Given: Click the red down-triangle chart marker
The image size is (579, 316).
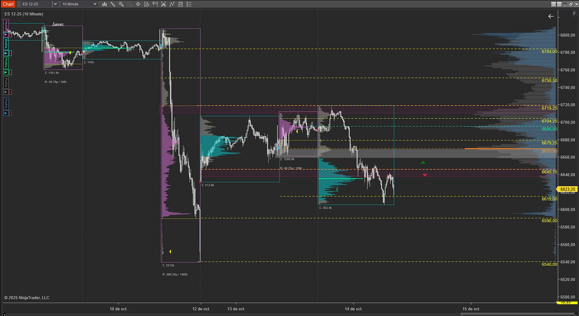Looking at the screenshot, I should [425, 175].
